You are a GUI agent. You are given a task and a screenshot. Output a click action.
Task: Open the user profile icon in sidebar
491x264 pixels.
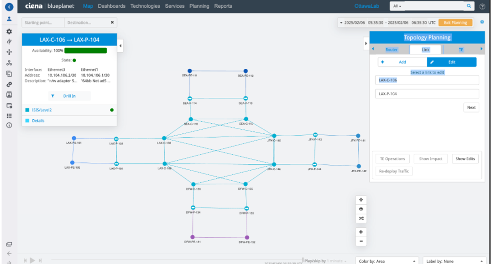(x=9, y=19)
